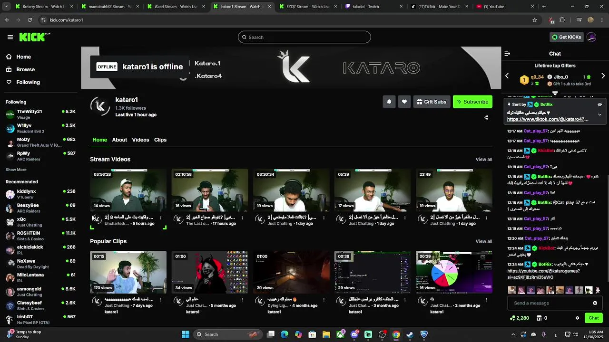Screen dimensions: 609x342
Task: Show previous top gifters with left arrow
Action: (x=507, y=76)
